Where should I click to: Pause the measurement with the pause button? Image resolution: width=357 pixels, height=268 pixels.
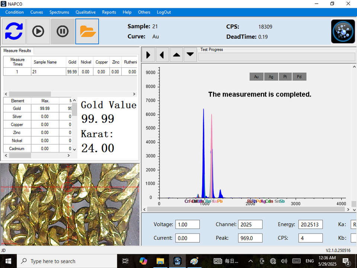coord(62,32)
